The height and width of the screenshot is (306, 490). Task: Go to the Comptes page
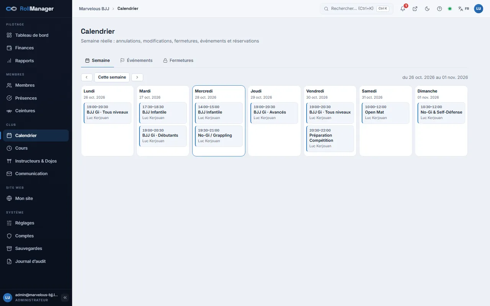tap(36, 236)
